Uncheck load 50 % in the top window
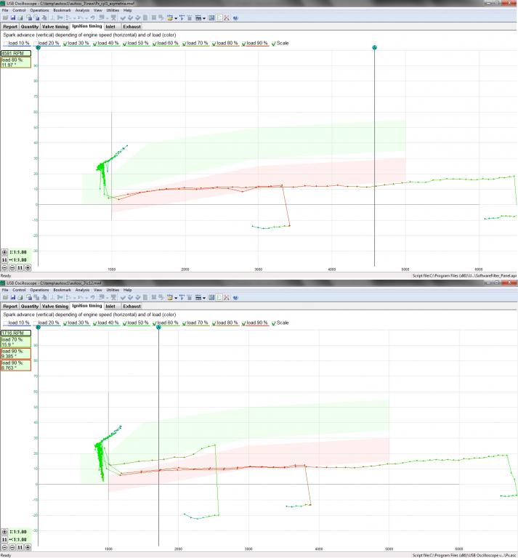 click(x=125, y=44)
